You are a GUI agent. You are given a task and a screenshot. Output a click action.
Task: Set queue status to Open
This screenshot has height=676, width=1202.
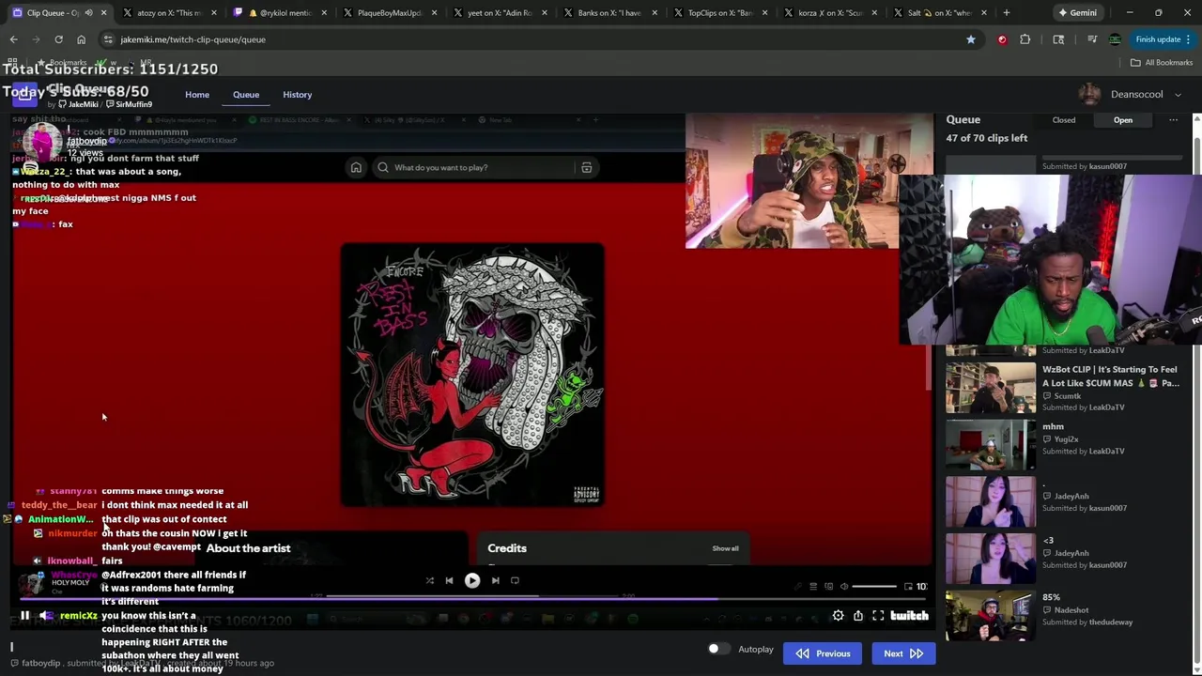pyautogui.click(x=1123, y=120)
